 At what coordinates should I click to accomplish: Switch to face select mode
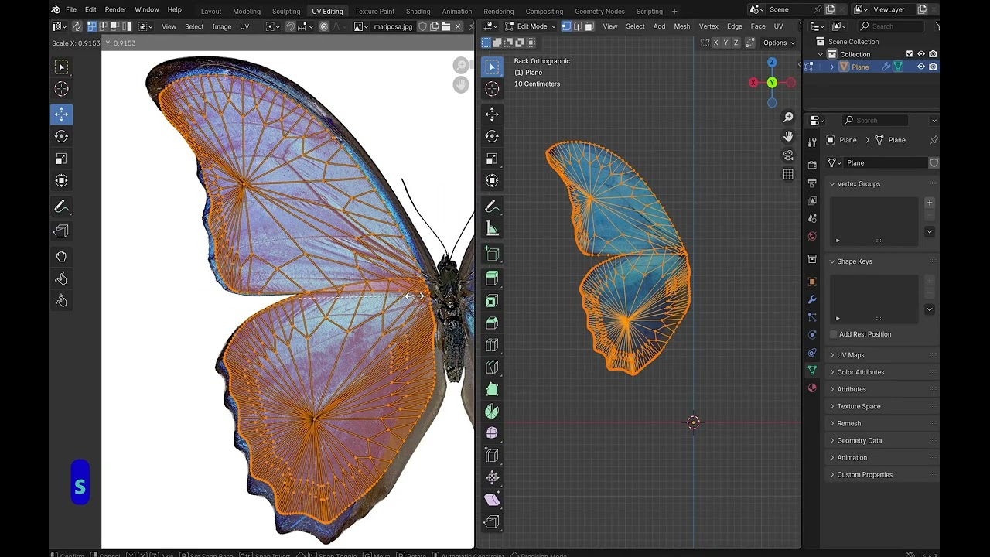(x=589, y=26)
